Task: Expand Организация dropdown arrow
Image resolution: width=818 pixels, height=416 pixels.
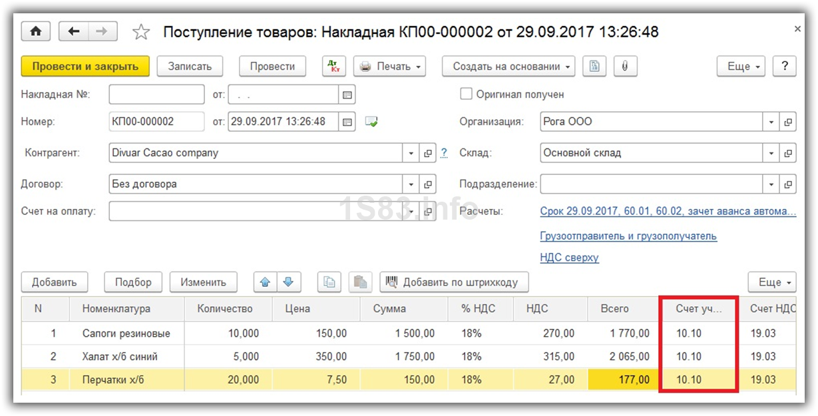Action: (x=771, y=122)
